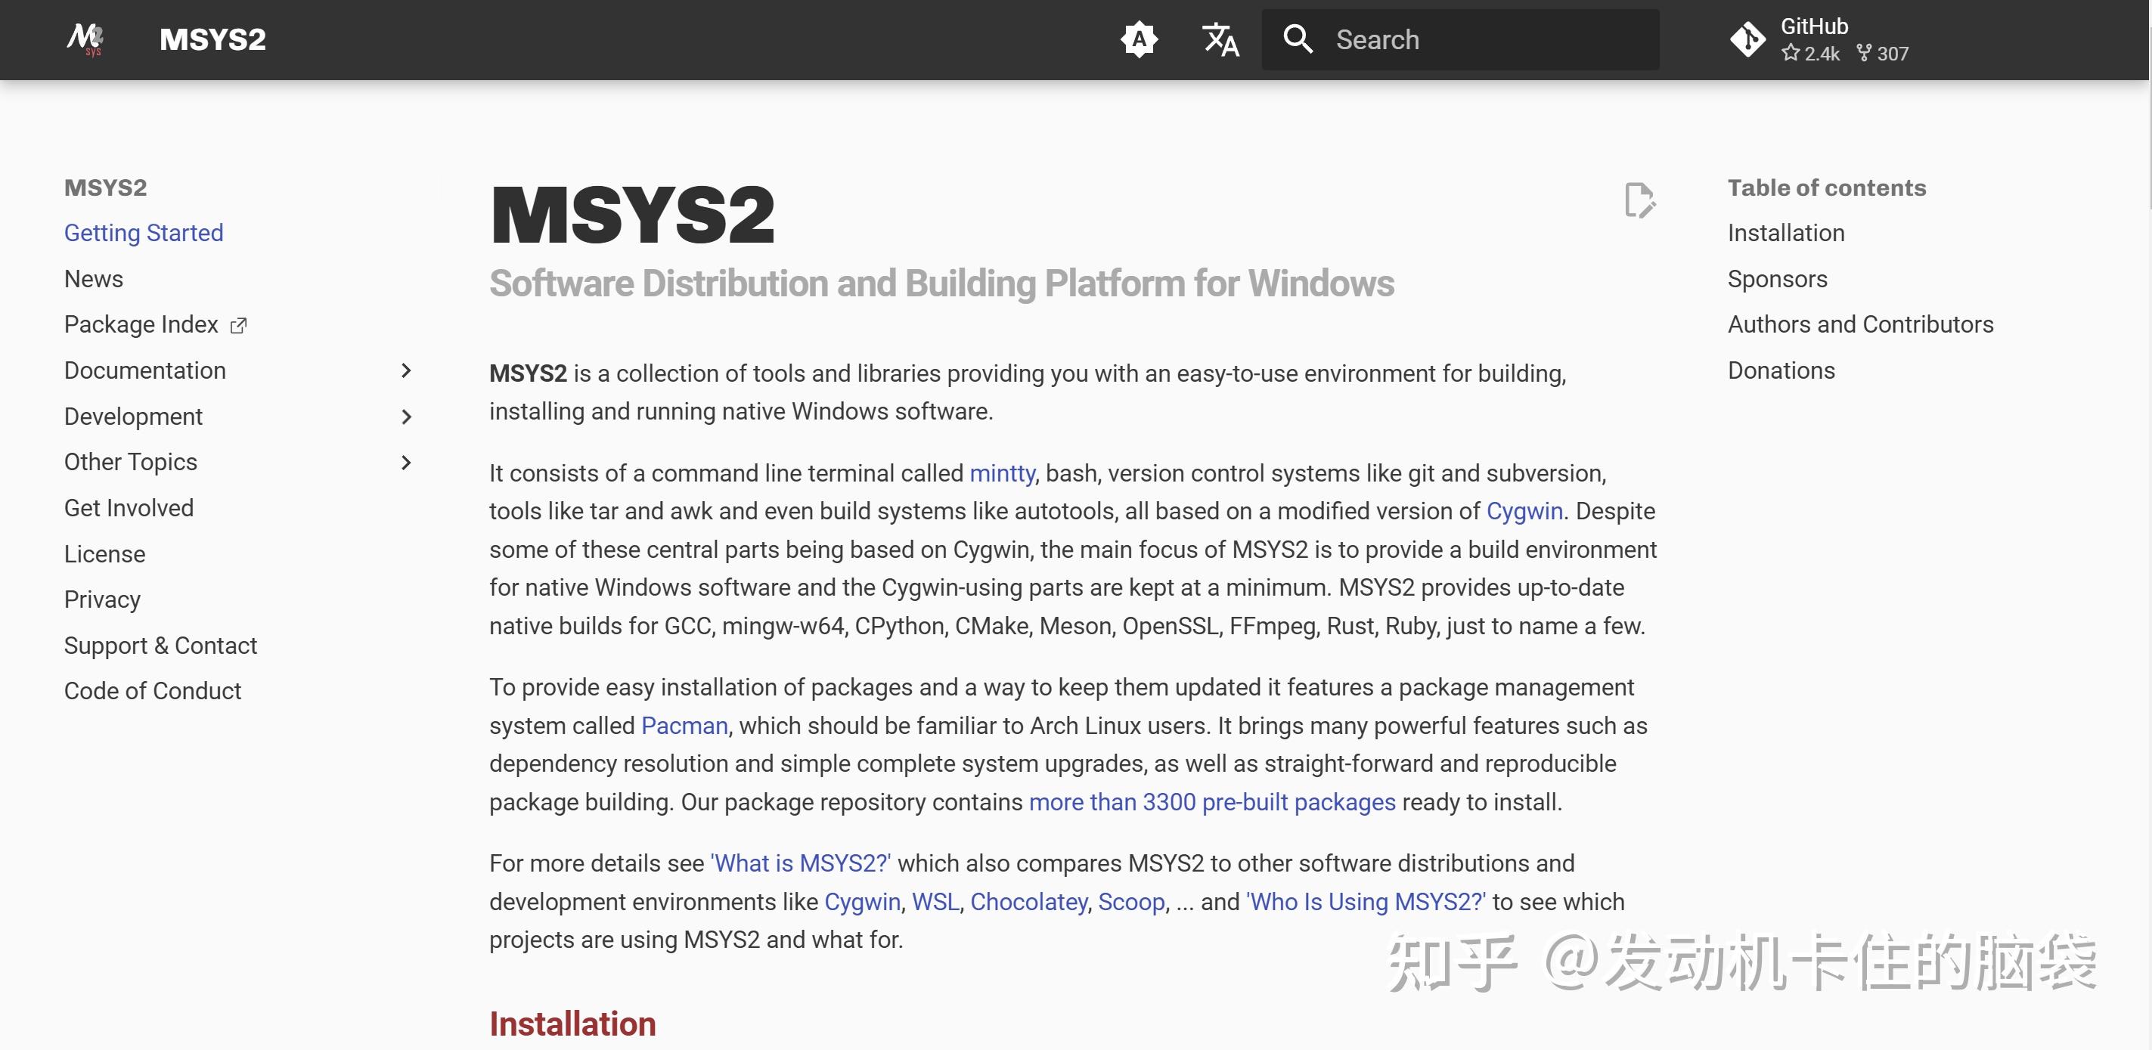
Task: Open News in the sidebar
Action: 94,279
